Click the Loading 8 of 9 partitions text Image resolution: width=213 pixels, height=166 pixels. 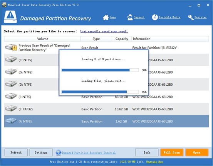[x=103, y=59]
